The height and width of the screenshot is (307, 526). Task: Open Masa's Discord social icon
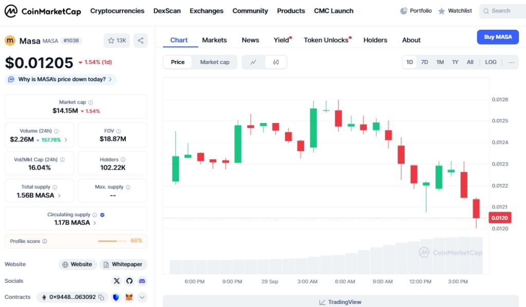tap(142, 281)
